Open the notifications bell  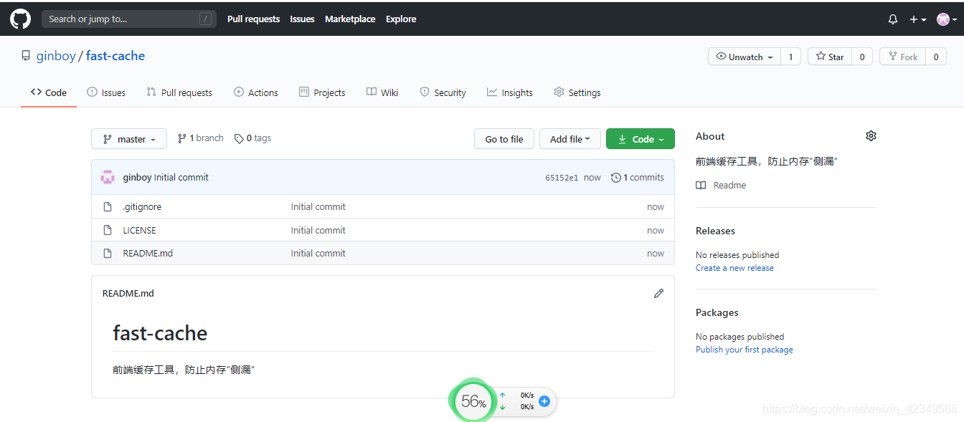tap(893, 19)
